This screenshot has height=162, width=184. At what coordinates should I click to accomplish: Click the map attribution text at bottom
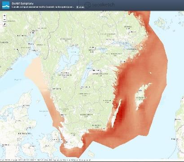tap(45, 160)
